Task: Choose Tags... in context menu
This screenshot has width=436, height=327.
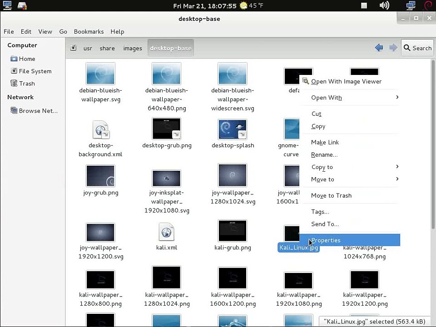Action: tap(350, 212)
